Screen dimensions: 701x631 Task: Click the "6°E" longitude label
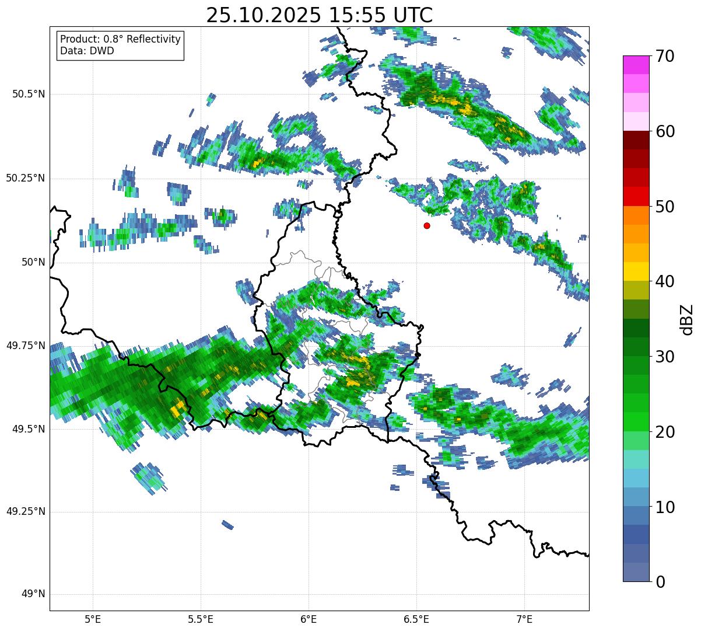point(309,619)
